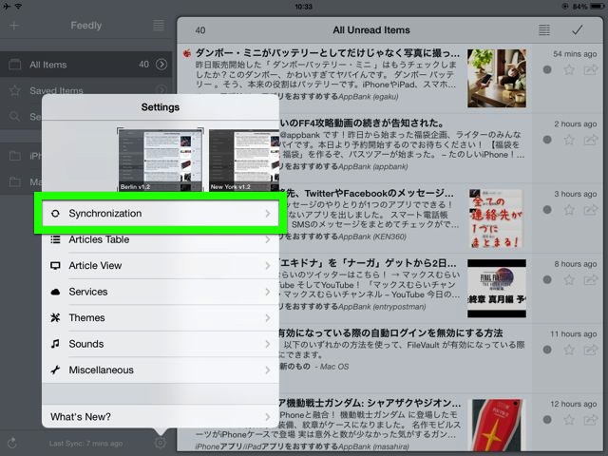608x456 pixels.
Task: Click the Themes row chevron
Action: pyautogui.click(x=268, y=318)
